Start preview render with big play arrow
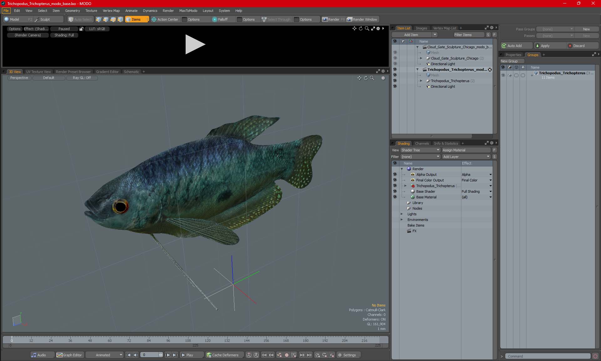 click(195, 44)
